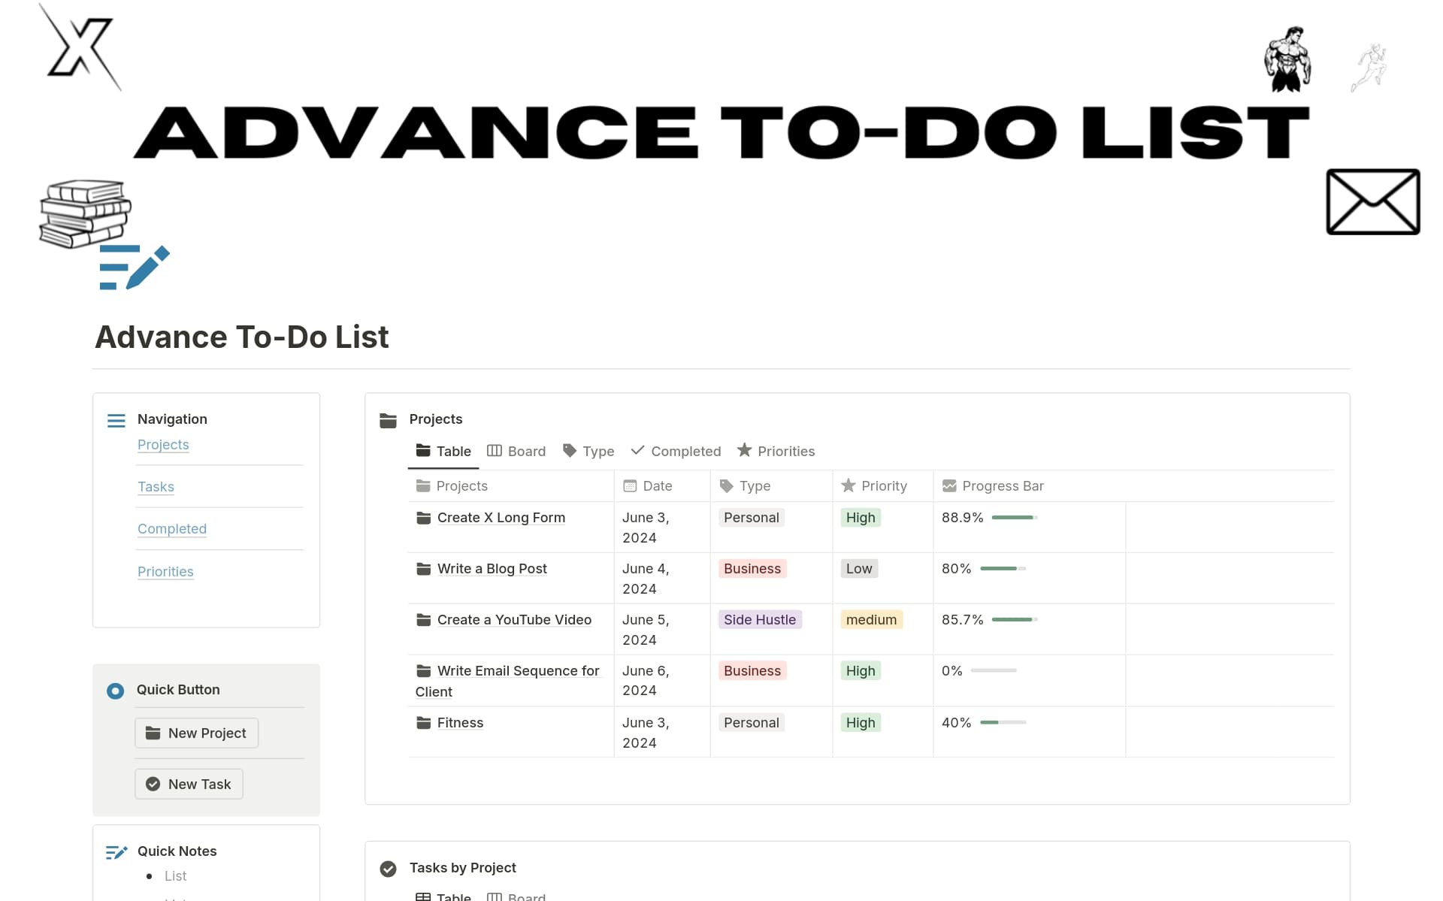Image resolution: width=1443 pixels, height=901 pixels.
Task: Click the New Task button
Action: [189, 785]
